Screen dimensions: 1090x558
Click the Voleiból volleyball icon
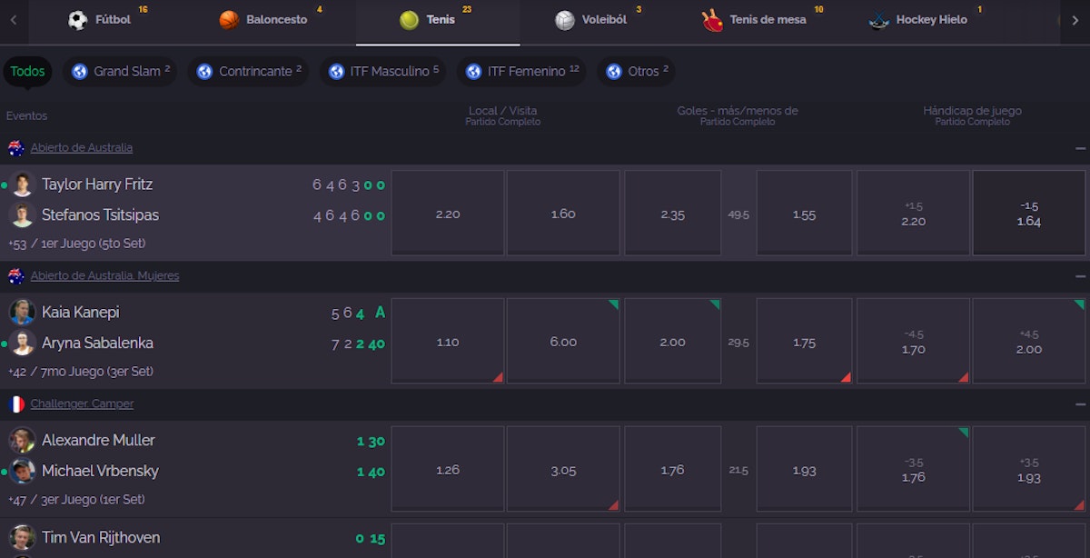click(x=565, y=20)
